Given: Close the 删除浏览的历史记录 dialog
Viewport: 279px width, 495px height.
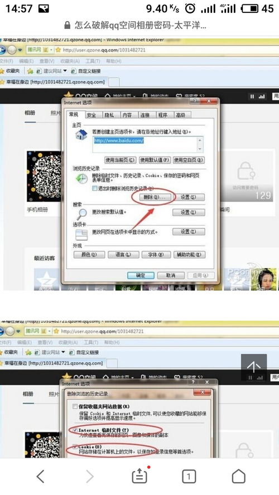Looking at the screenshot, I should (201, 393).
